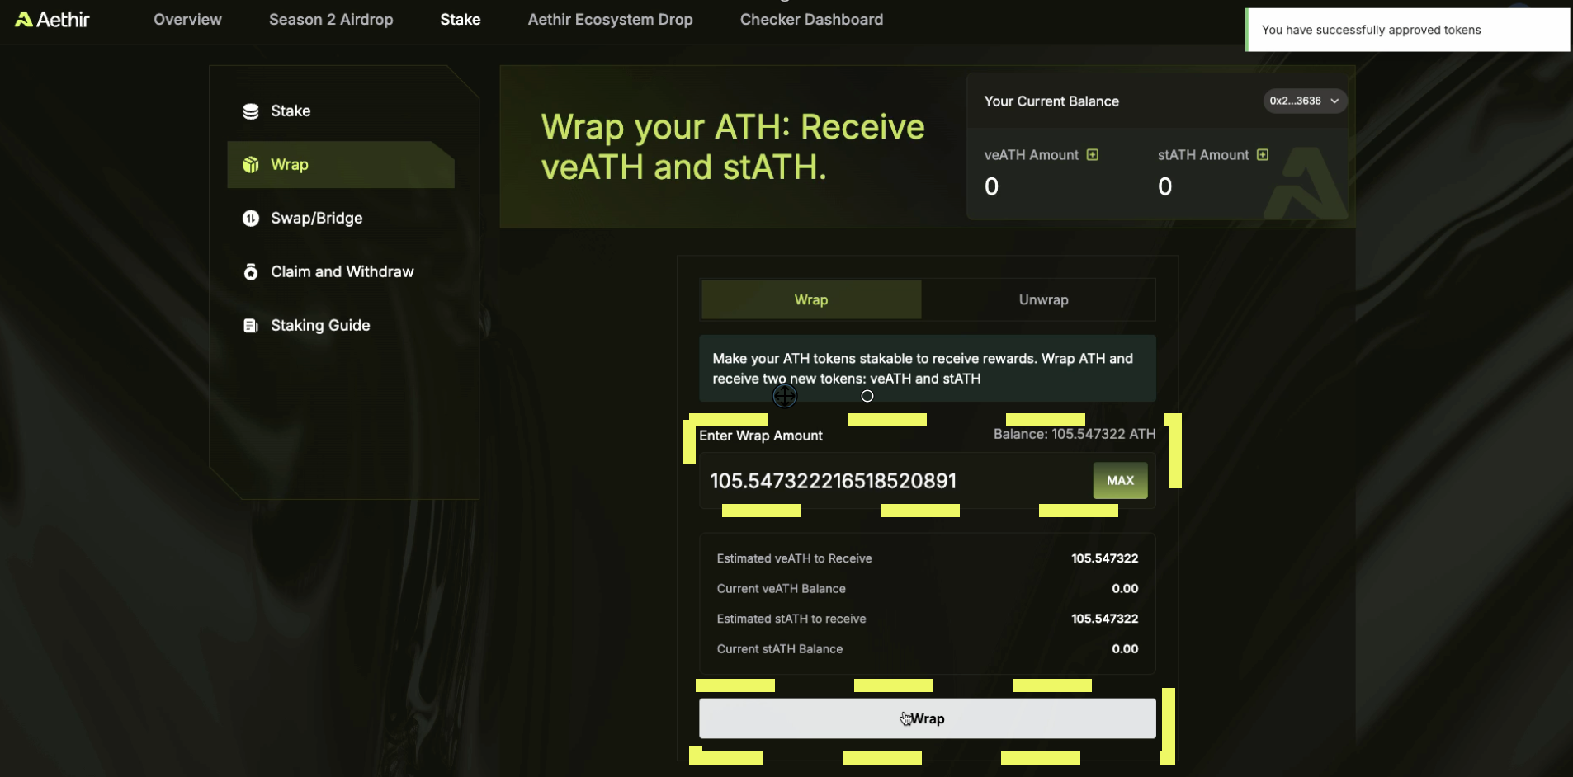The image size is (1573, 777).
Task: Click the Aethir logo in the top bar
Action: [x=51, y=19]
